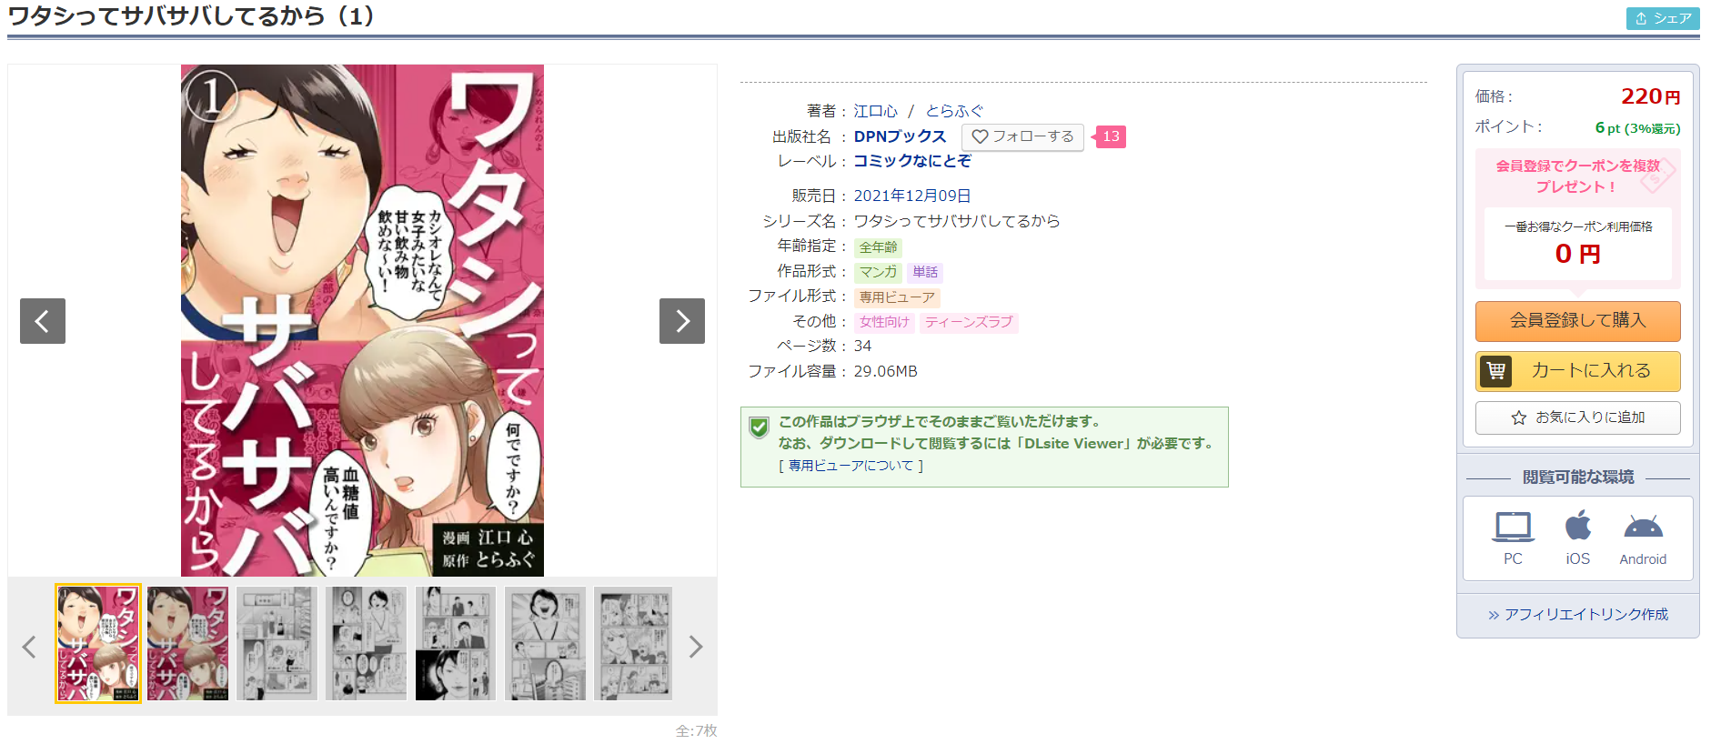This screenshot has height=744, width=1711.
Task: Open 専用ビューアについて link
Action: click(850, 466)
